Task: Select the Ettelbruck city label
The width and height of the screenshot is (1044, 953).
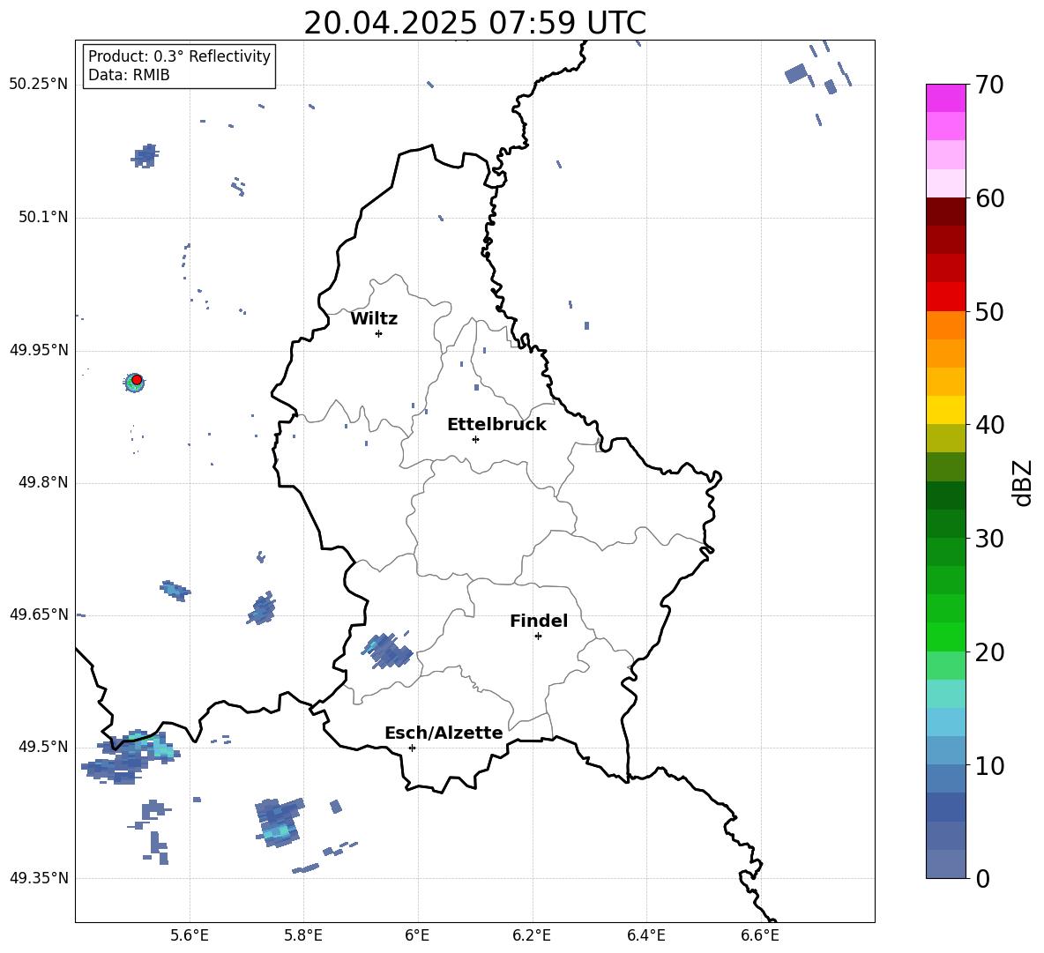Action: 496,425
